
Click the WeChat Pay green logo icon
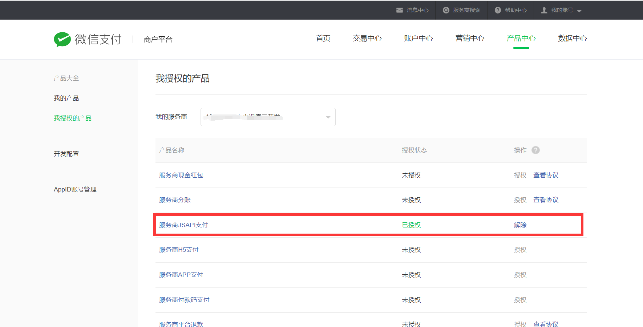click(x=62, y=39)
